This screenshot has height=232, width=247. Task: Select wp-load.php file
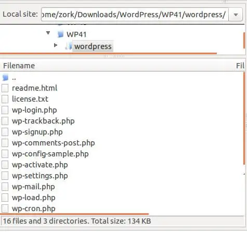pos(34,198)
